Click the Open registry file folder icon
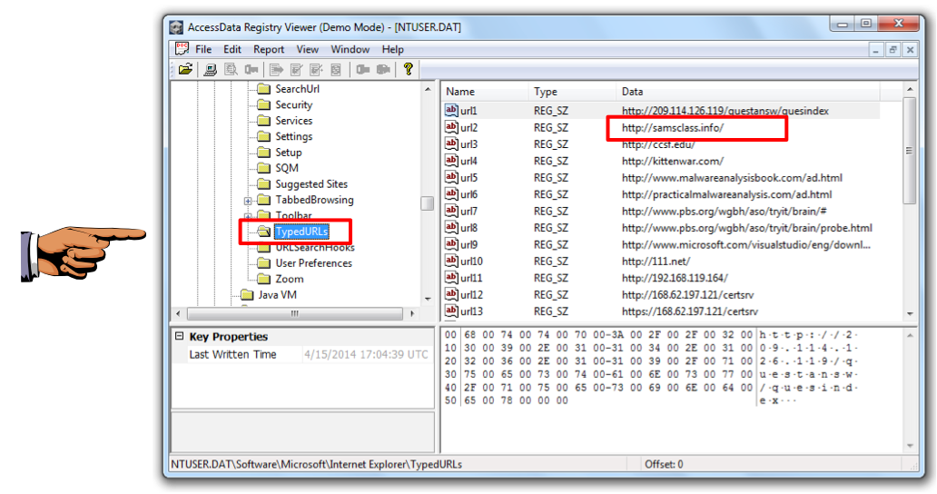937x494 pixels. coord(185,69)
